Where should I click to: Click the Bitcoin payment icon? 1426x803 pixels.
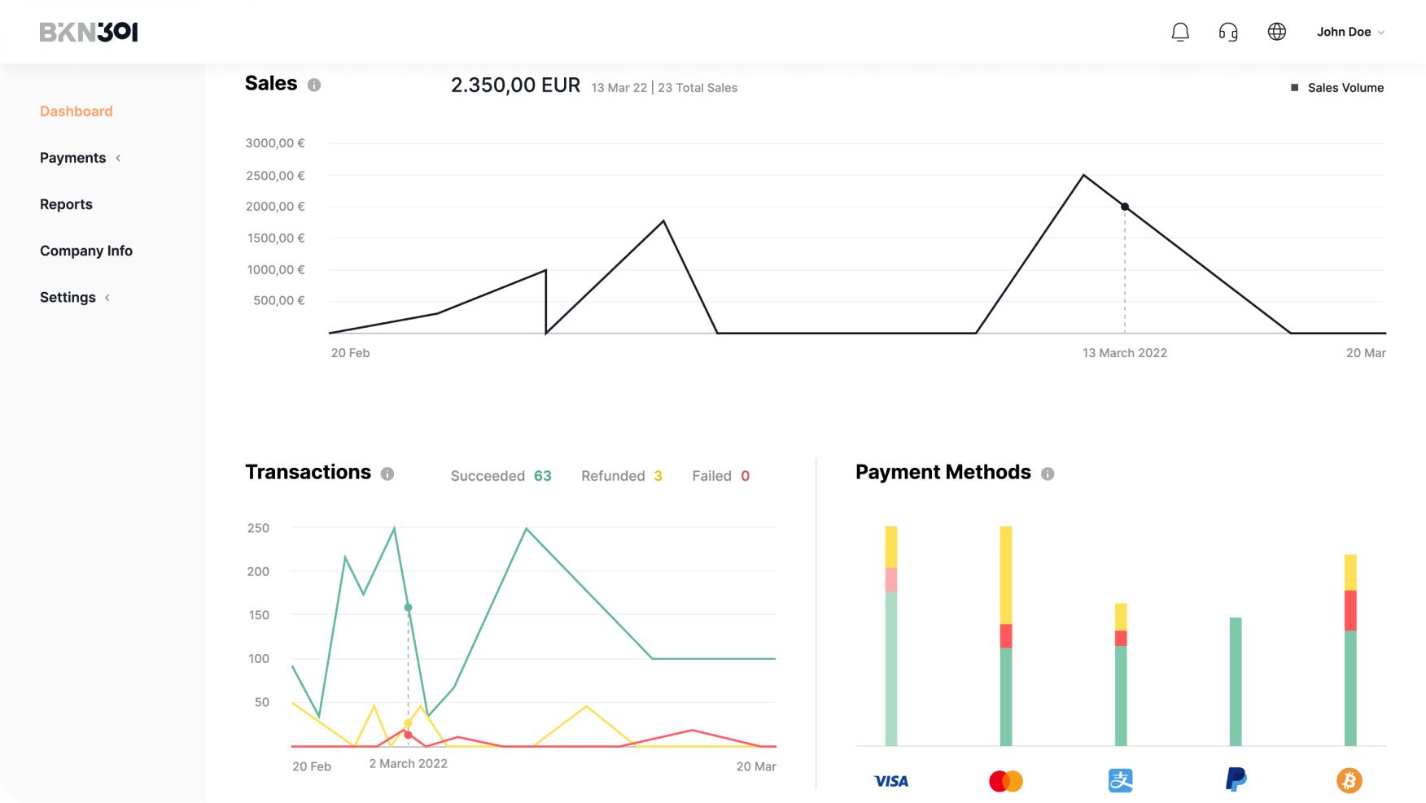pos(1349,781)
